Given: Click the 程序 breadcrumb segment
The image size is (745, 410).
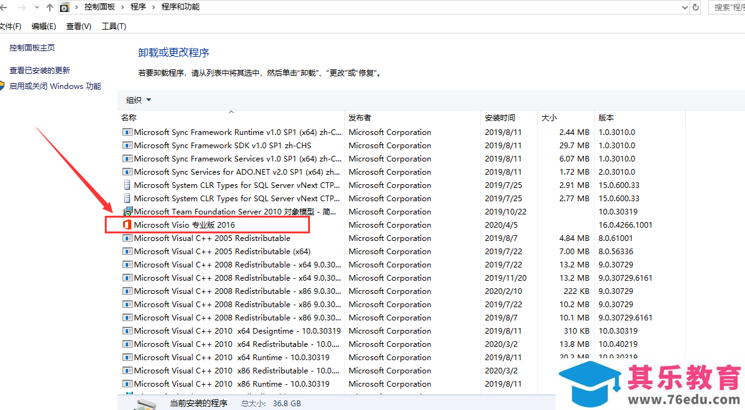Looking at the screenshot, I should [138, 7].
